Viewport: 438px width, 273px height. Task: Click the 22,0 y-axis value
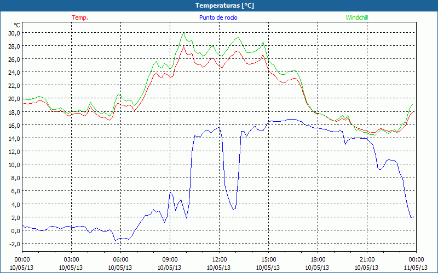click(x=14, y=86)
